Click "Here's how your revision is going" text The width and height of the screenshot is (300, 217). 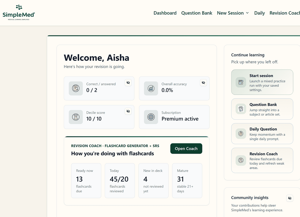pyautogui.click(x=94, y=67)
